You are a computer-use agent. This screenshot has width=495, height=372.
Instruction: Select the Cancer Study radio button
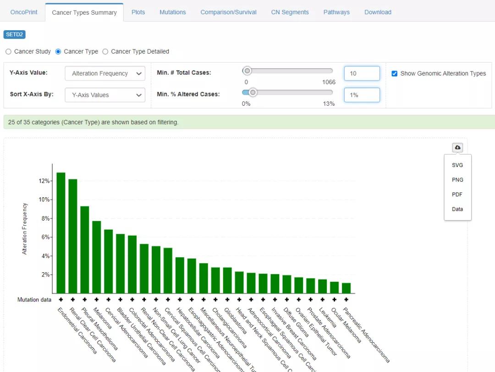coord(8,52)
